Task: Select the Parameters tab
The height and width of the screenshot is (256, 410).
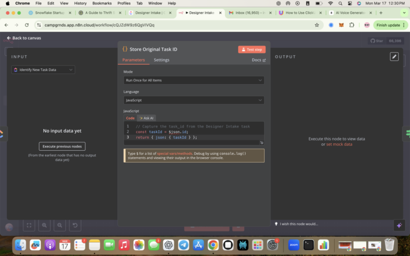Action: coord(133,60)
